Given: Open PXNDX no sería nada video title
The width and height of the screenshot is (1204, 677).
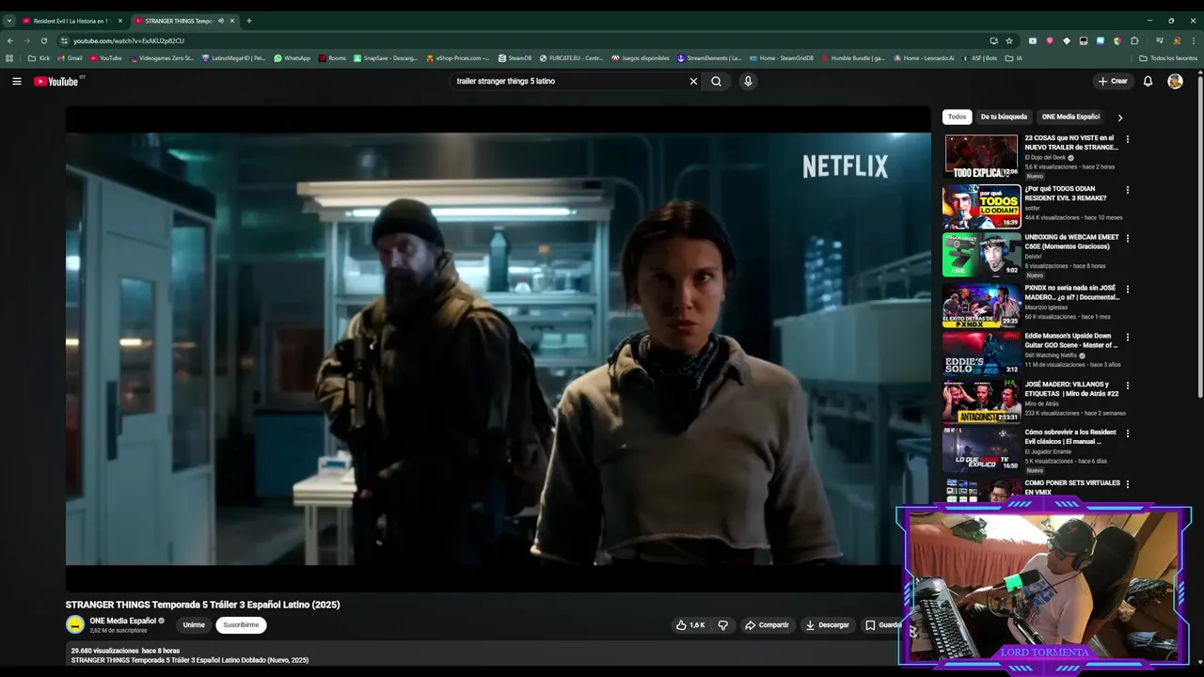Looking at the screenshot, I should pos(1072,292).
